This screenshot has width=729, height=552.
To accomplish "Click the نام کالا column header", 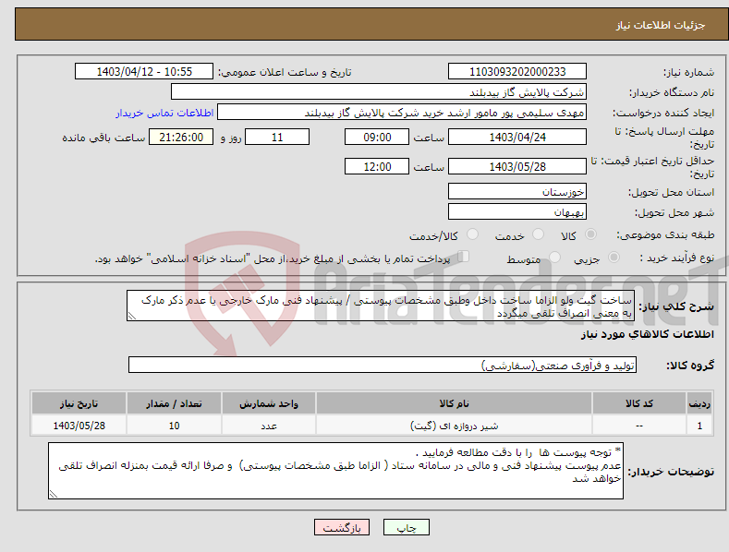I will tap(454, 403).
